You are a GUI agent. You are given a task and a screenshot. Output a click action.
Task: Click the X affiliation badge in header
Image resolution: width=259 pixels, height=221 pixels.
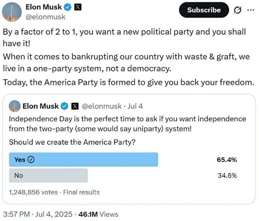coord(78,6)
